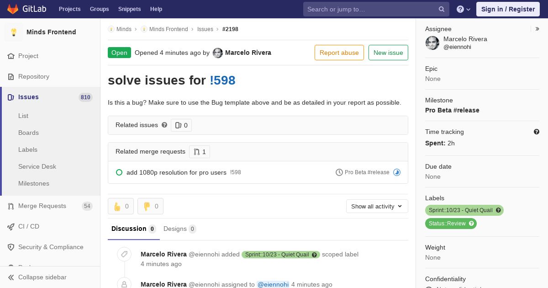Click the open status circle icon
Viewport: 548px width, 288px height.
[119, 172]
